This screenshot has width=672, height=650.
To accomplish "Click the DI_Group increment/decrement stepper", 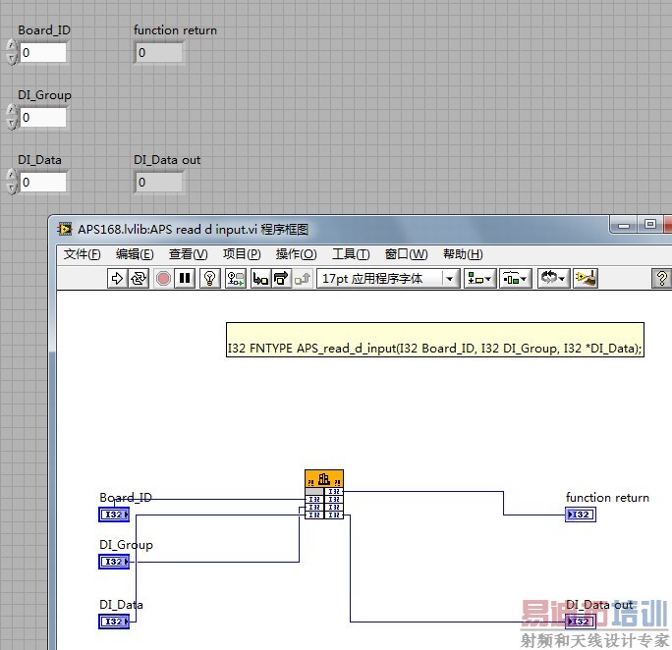I will click(x=12, y=117).
